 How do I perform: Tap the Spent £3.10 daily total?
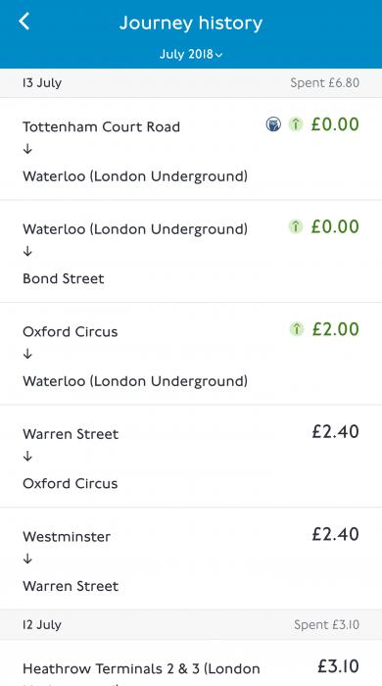(326, 625)
